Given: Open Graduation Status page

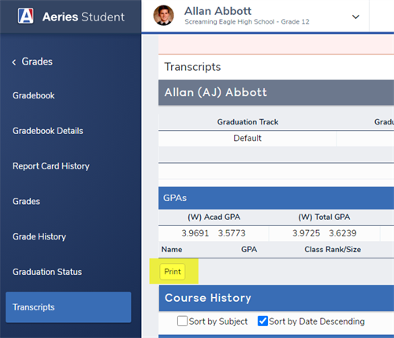Looking at the screenshot, I should [x=47, y=272].
